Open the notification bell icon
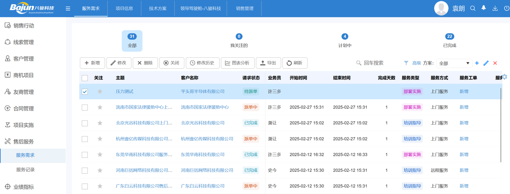The height and width of the screenshot is (194, 510). (484, 8)
